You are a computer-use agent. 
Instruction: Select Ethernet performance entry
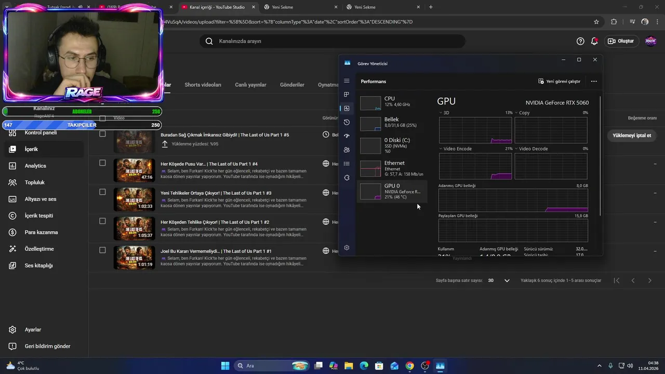click(392, 168)
